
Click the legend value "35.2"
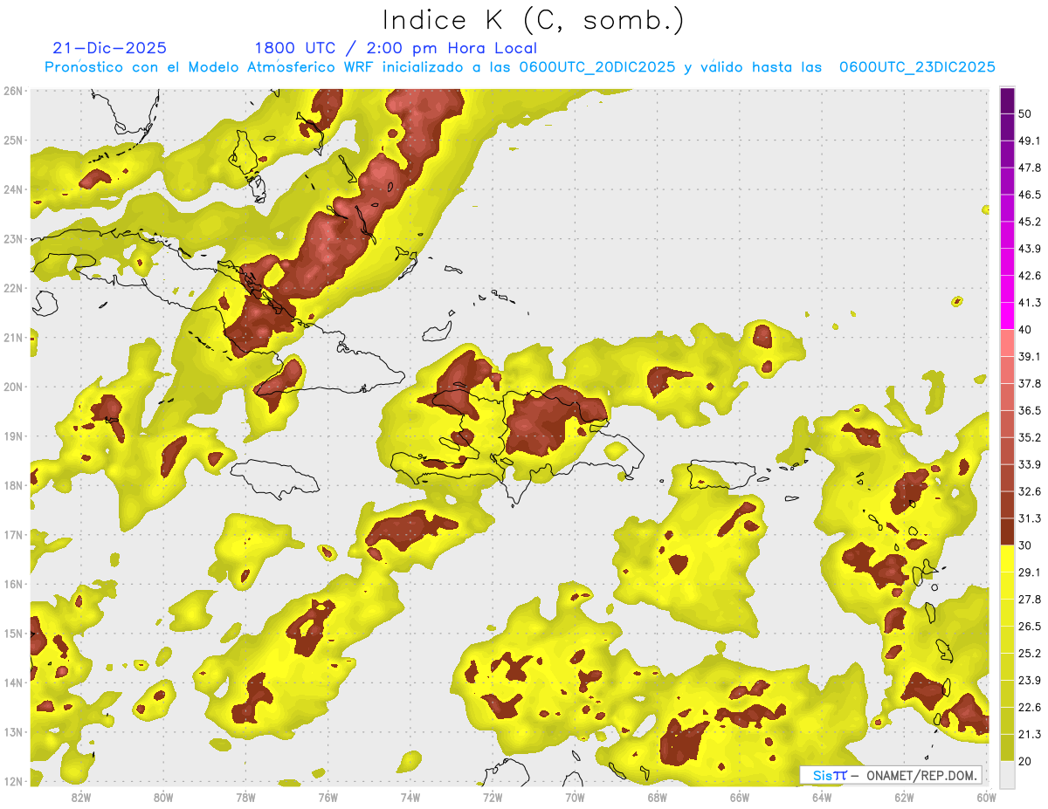(1029, 437)
